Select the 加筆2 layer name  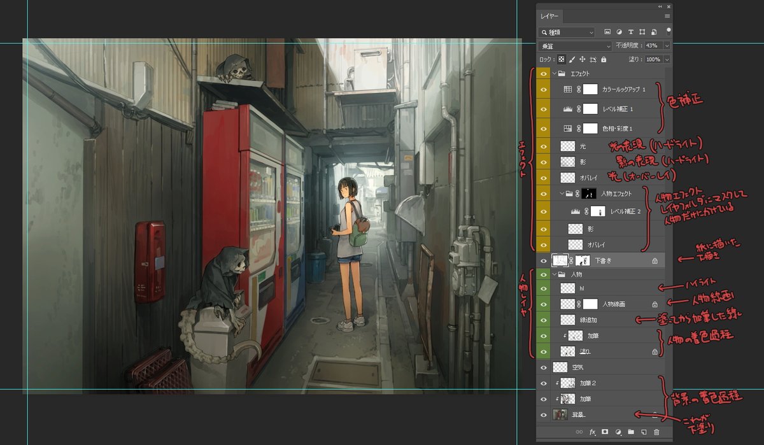(x=588, y=383)
